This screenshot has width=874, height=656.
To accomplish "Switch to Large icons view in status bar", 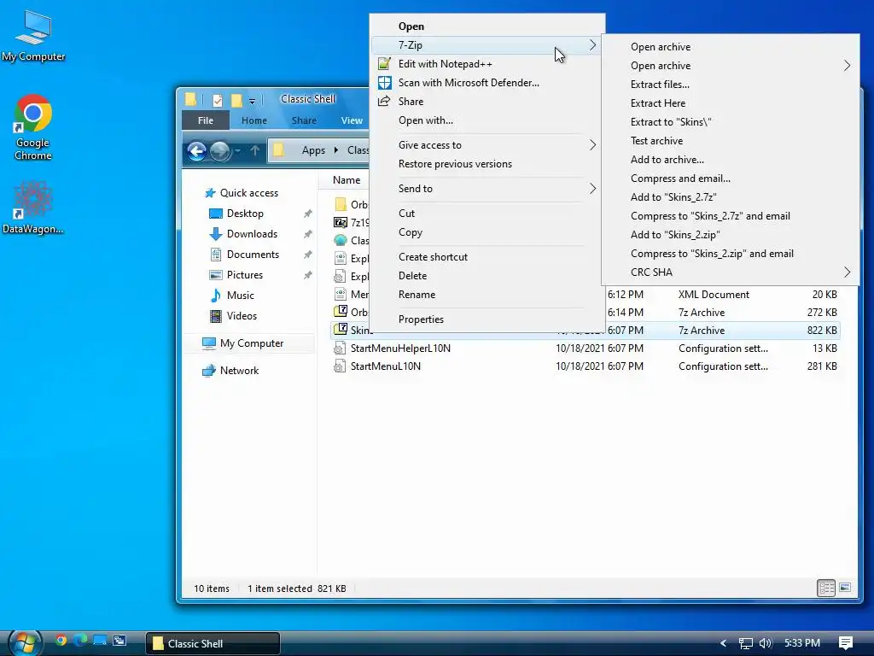I will [x=845, y=588].
